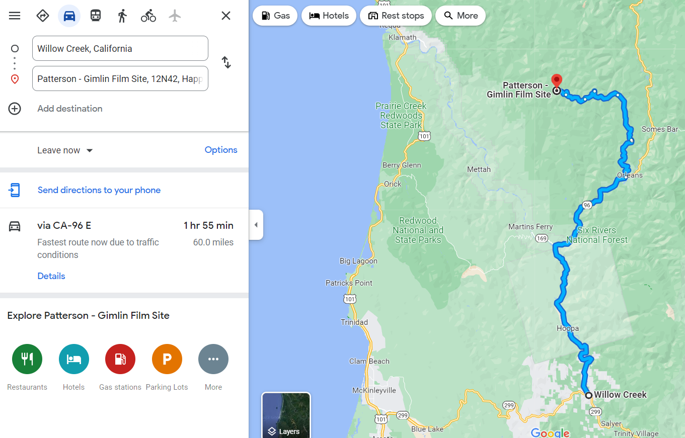Open the Leave now dropdown

point(65,150)
